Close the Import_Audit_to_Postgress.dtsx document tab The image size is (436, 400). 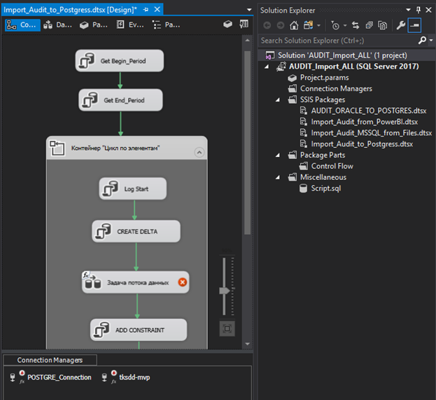click(x=157, y=10)
